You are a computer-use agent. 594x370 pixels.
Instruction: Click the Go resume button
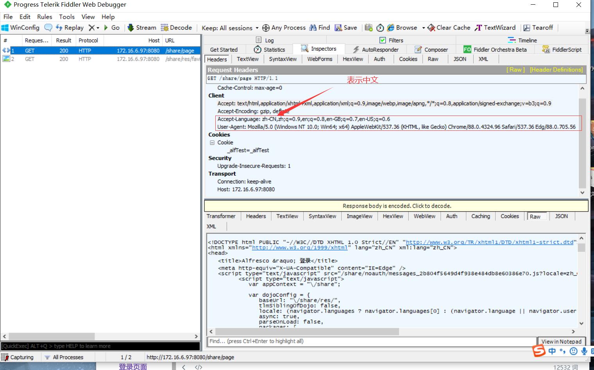pyautogui.click(x=112, y=28)
